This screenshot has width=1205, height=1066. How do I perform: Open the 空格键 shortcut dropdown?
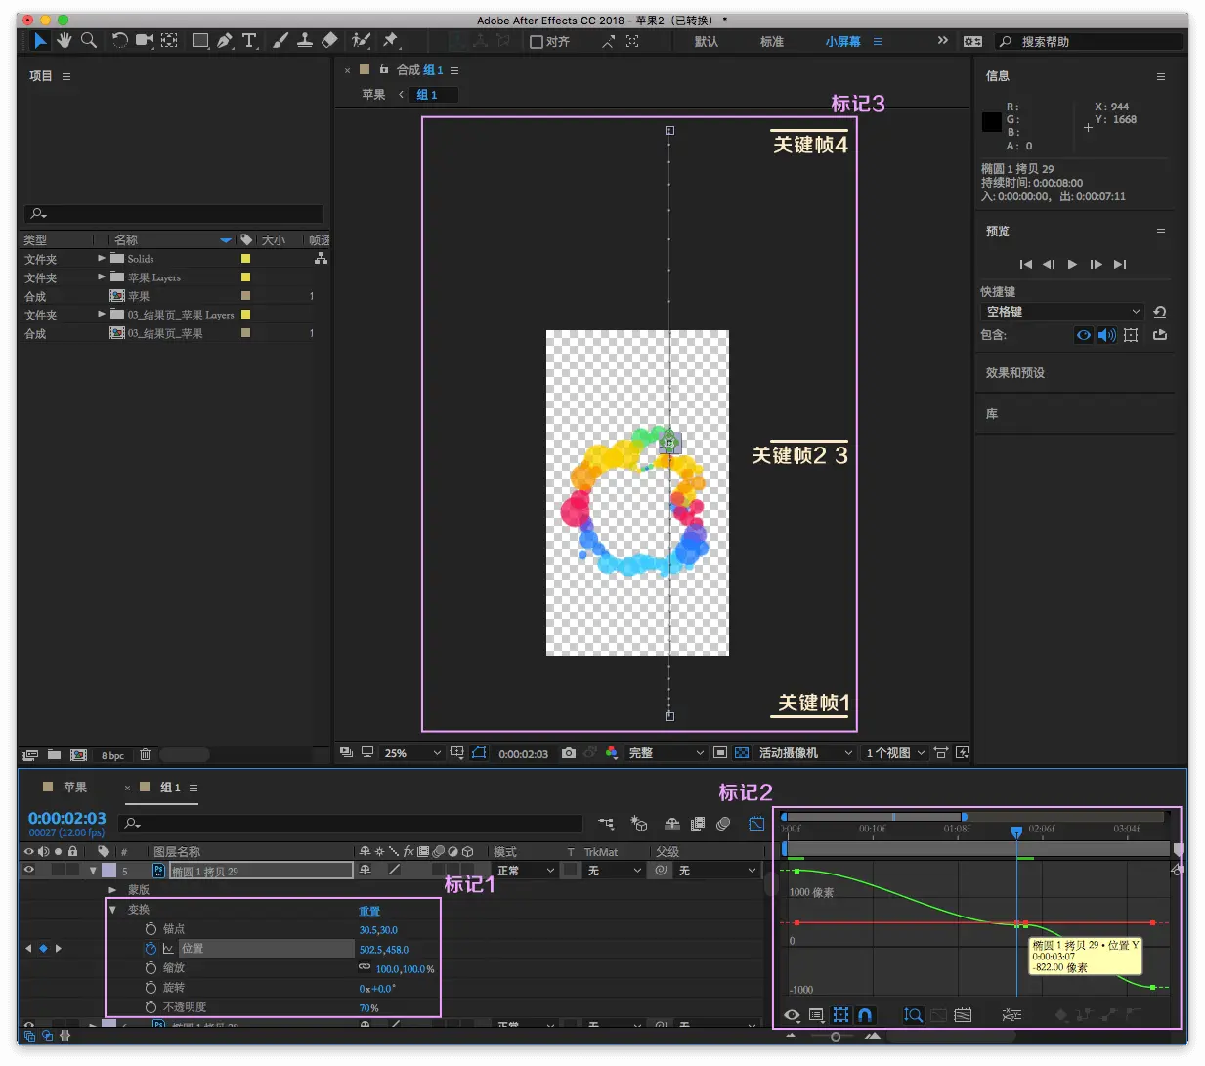pyautogui.click(x=1061, y=312)
